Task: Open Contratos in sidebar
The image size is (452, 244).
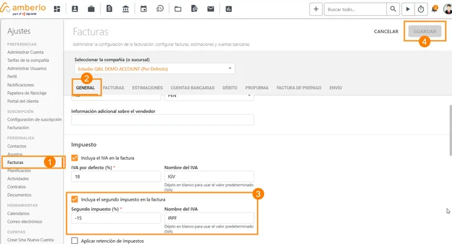Action: pos(16,187)
